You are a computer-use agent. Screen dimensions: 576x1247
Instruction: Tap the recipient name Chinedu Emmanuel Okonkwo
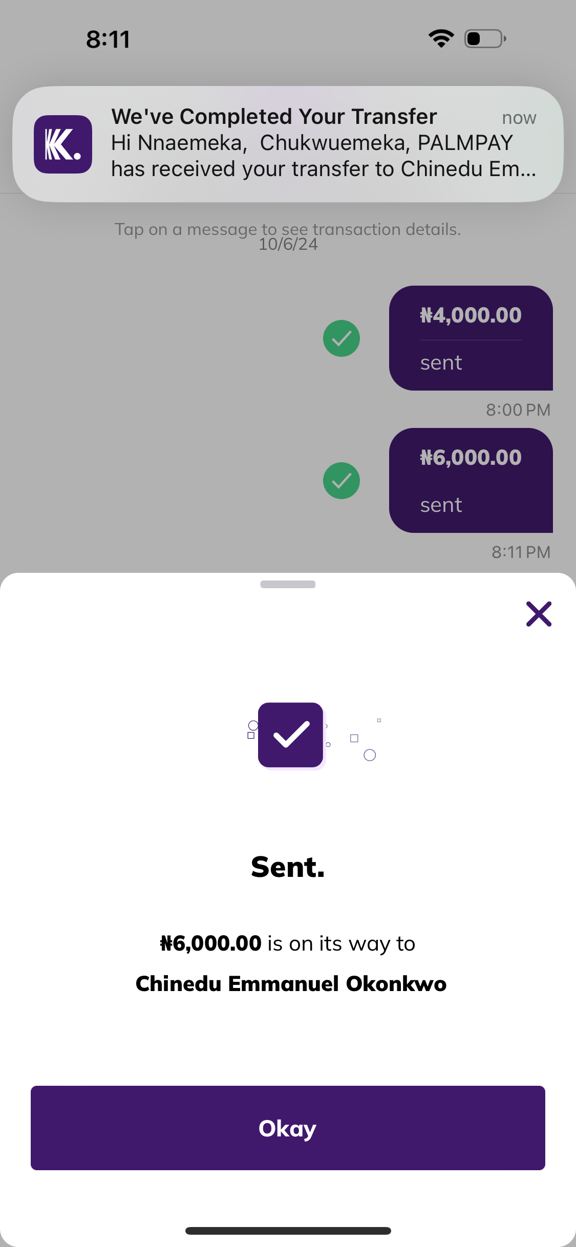pyautogui.click(x=291, y=984)
